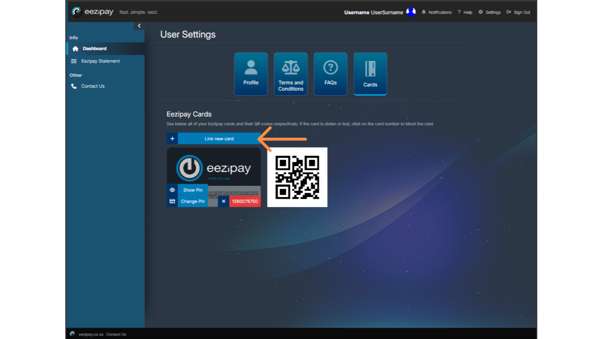This screenshot has height=339, width=603.
Task: Click Username UserSurname text in header
Action: click(373, 13)
